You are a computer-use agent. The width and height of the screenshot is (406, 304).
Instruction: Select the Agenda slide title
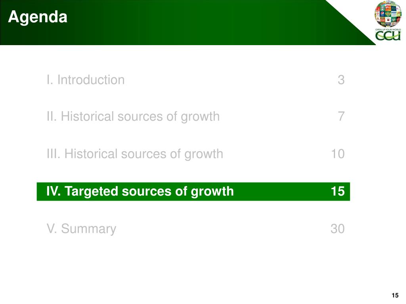pyautogui.click(x=38, y=17)
